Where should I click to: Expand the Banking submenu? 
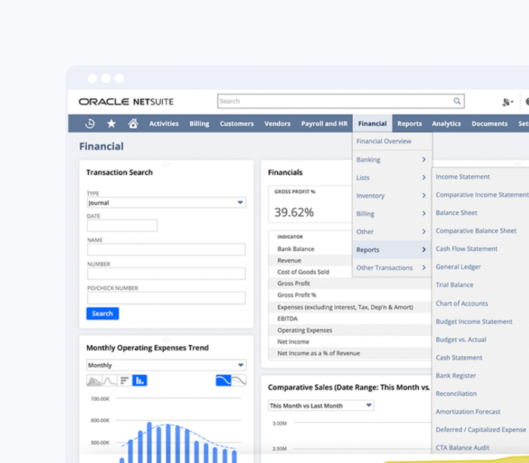click(x=392, y=160)
